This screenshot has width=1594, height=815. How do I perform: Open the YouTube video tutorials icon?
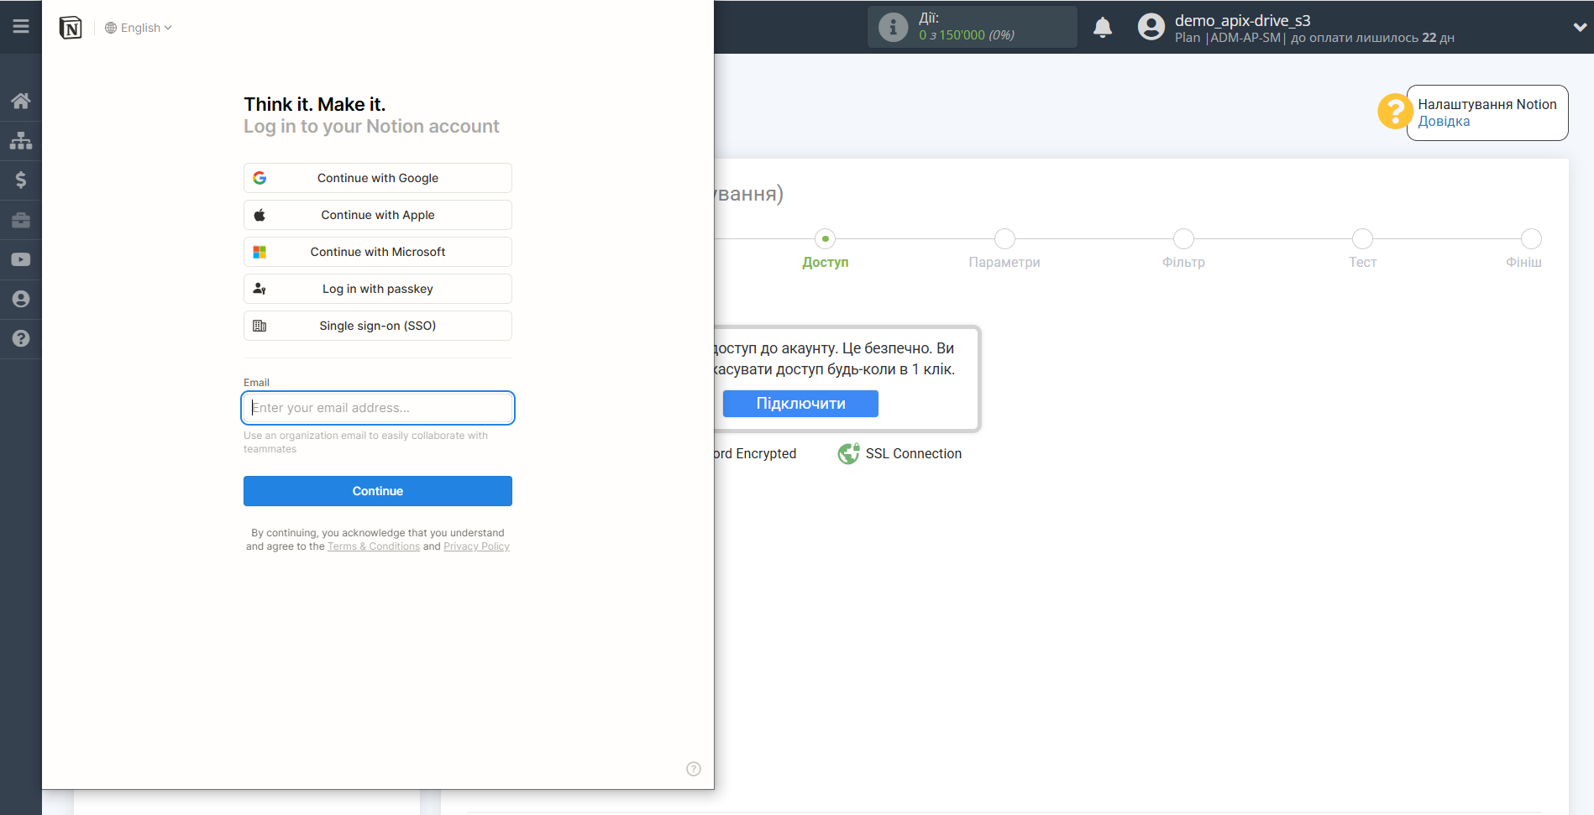click(x=21, y=259)
